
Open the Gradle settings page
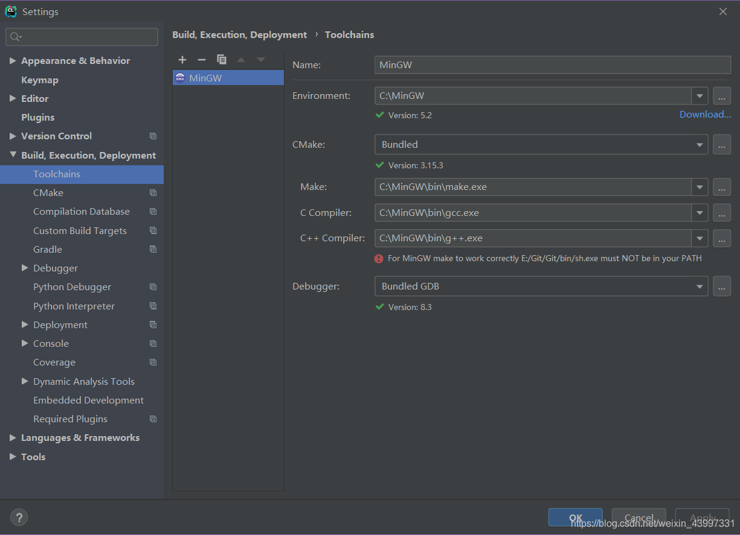[x=48, y=249]
